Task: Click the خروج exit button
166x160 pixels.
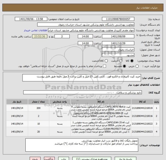Action: (x=35, y=159)
